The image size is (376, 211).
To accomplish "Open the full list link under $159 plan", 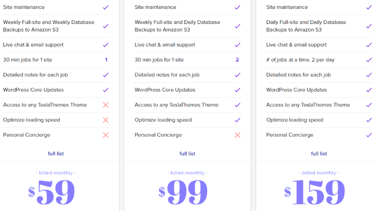I will (x=319, y=154).
